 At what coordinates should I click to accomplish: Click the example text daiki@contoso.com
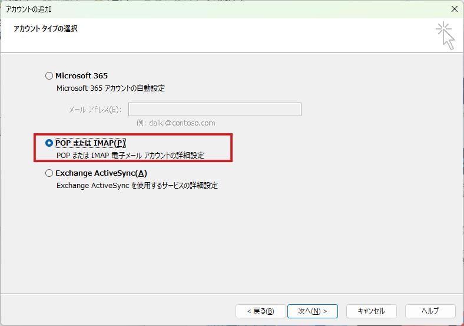176,123
